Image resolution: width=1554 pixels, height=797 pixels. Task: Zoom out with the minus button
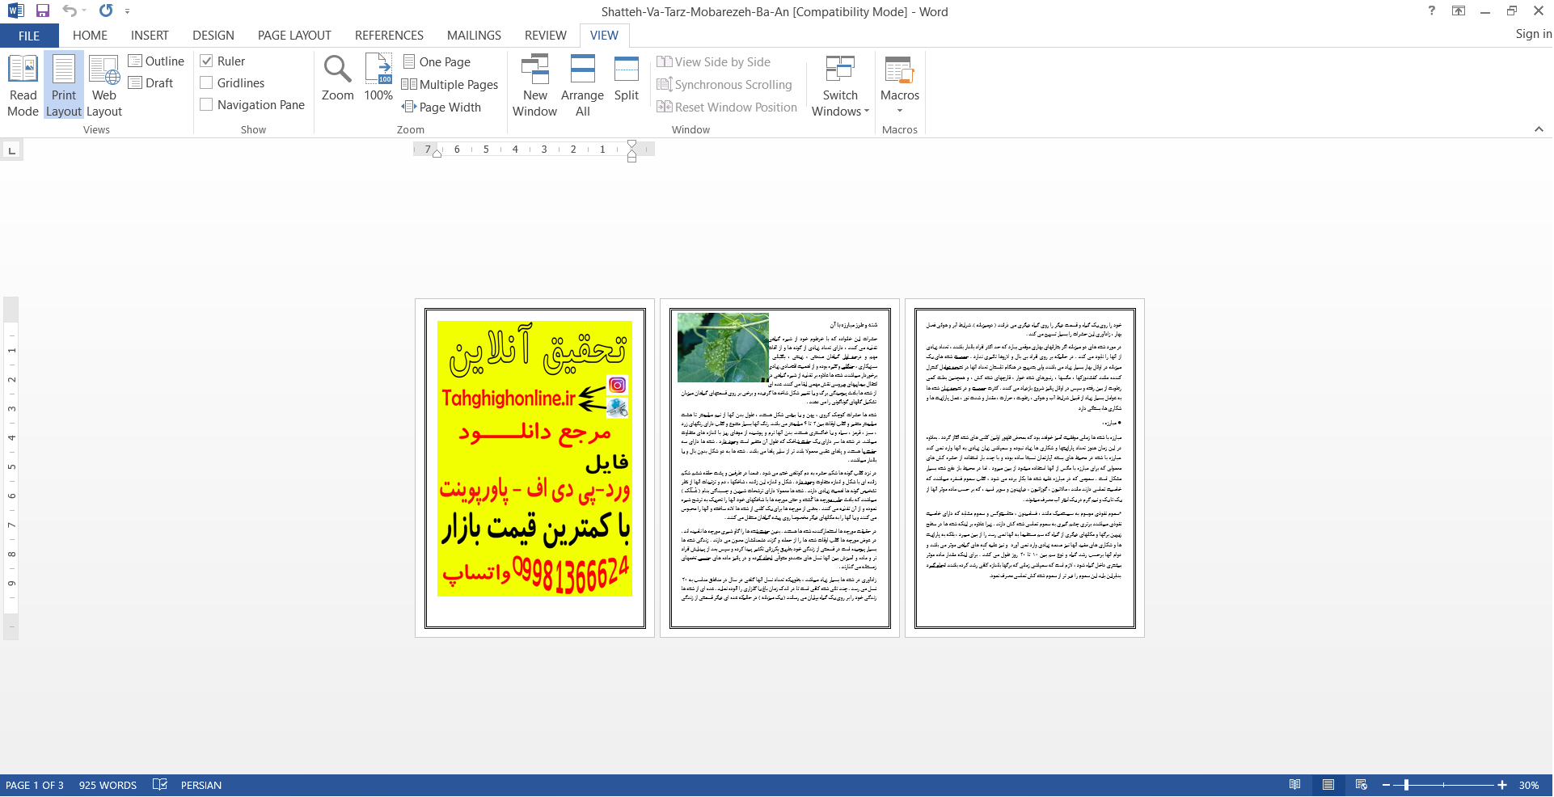(1386, 785)
